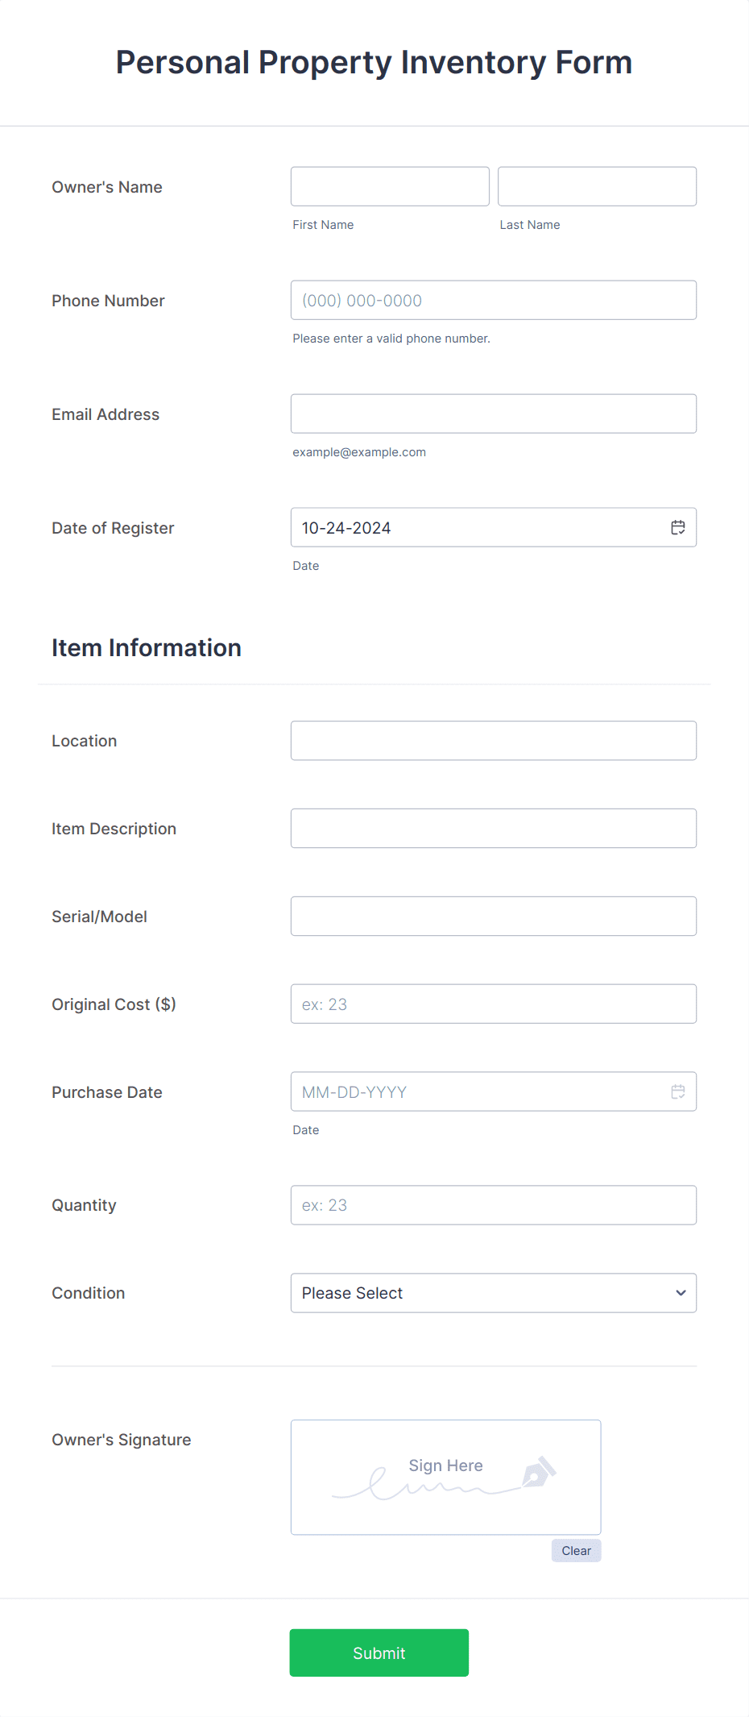Select the Phone Number field
The image size is (749, 1717).
pyautogui.click(x=493, y=300)
